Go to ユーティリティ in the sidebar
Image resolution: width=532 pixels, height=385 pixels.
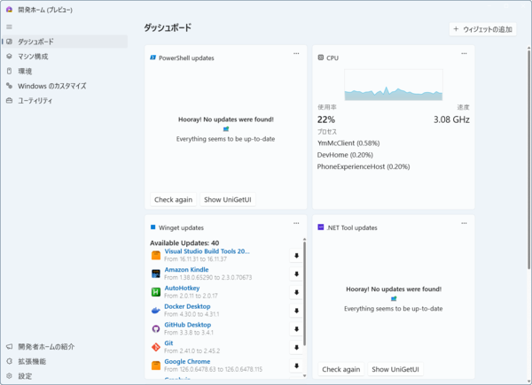pos(35,101)
